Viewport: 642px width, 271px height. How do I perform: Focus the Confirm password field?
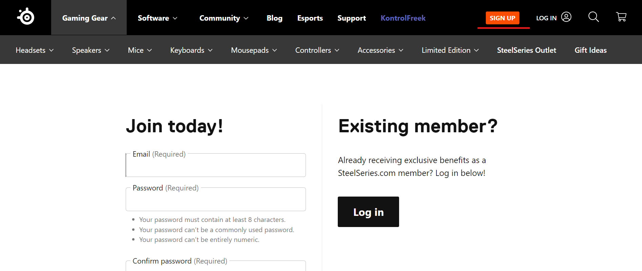(x=216, y=266)
